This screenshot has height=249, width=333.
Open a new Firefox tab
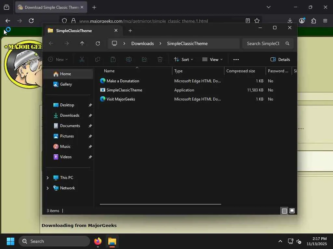[94, 7]
